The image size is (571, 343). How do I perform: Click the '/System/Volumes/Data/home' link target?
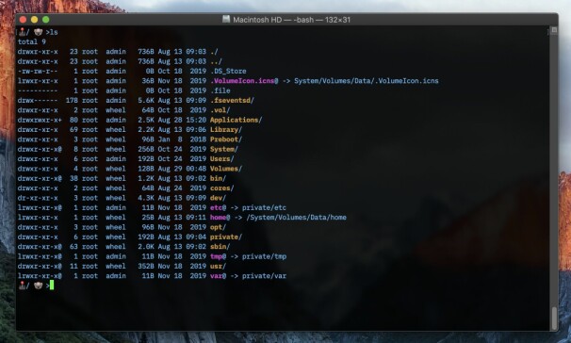[x=296, y=218]
